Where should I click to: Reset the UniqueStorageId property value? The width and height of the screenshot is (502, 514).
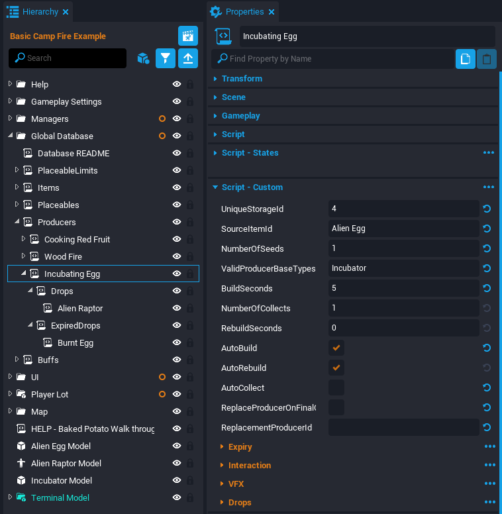[x=487, y=209]
